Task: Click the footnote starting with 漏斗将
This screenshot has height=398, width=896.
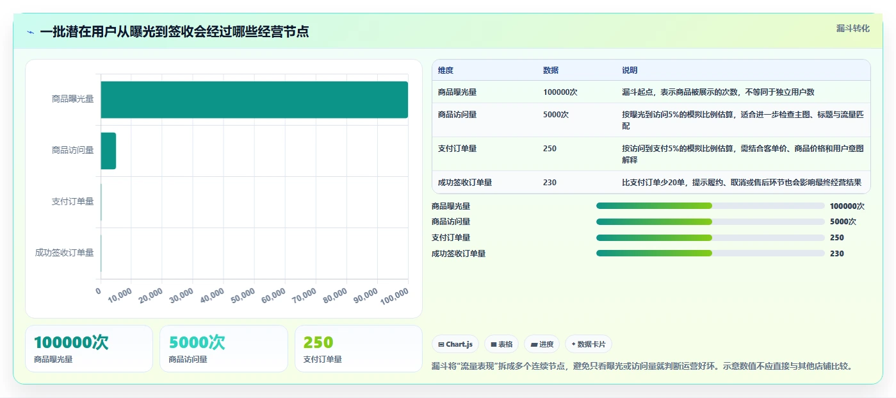Action: [x=642, y=367]
